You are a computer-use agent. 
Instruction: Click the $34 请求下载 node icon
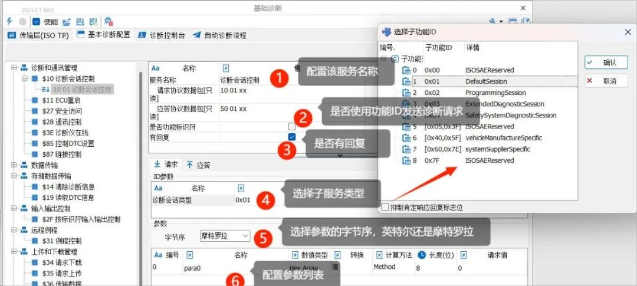35,262
